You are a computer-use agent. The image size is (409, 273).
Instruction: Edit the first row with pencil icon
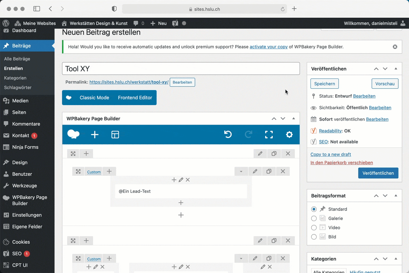point(260,154)
